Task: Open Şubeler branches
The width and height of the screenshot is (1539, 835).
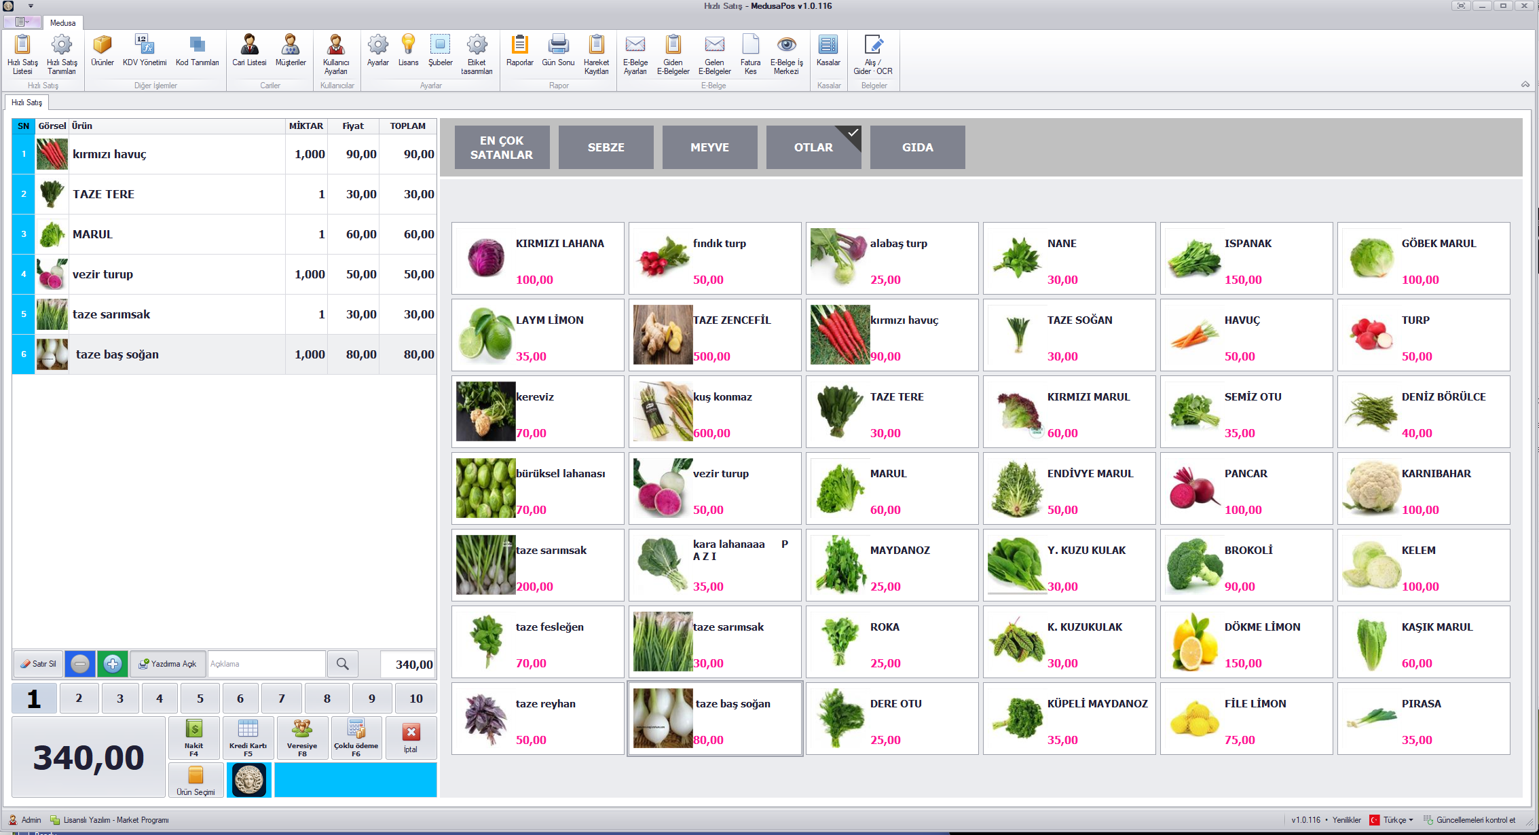Action: (440, 51)
